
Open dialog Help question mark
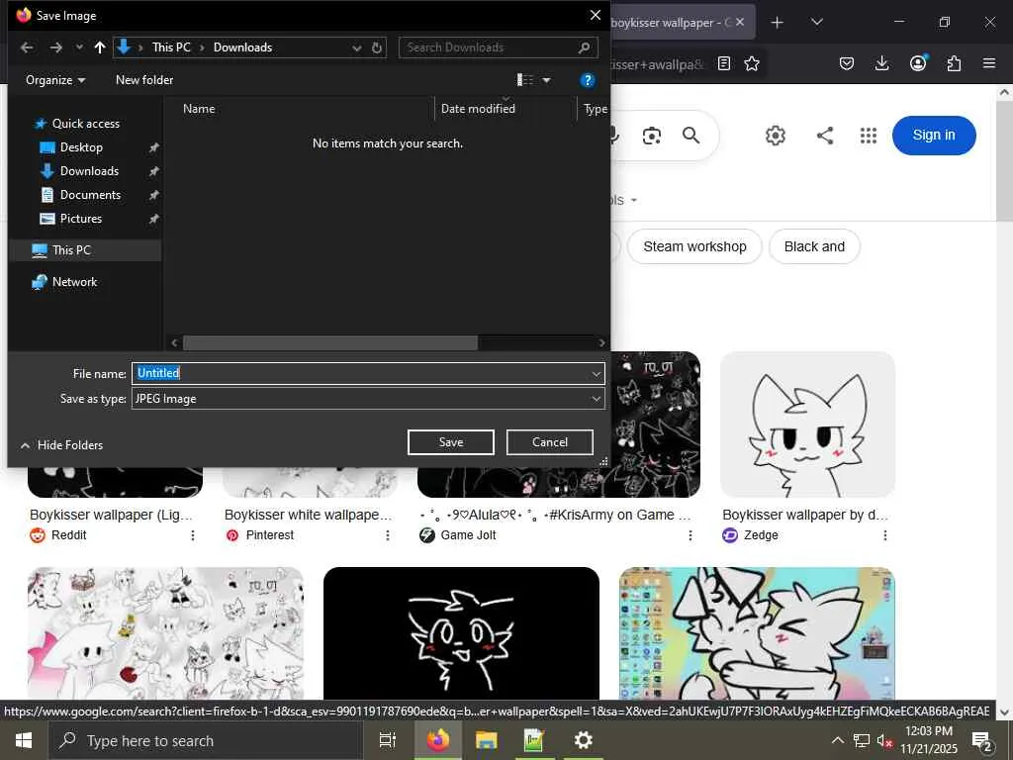coord(587,80)
